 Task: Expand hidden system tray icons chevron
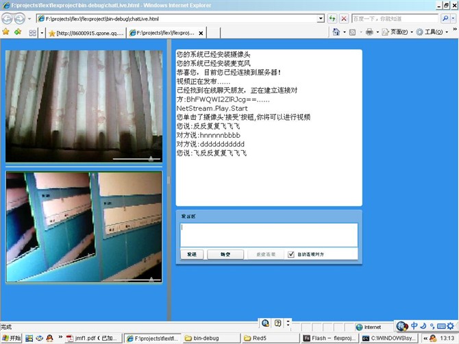pos(425,338)
